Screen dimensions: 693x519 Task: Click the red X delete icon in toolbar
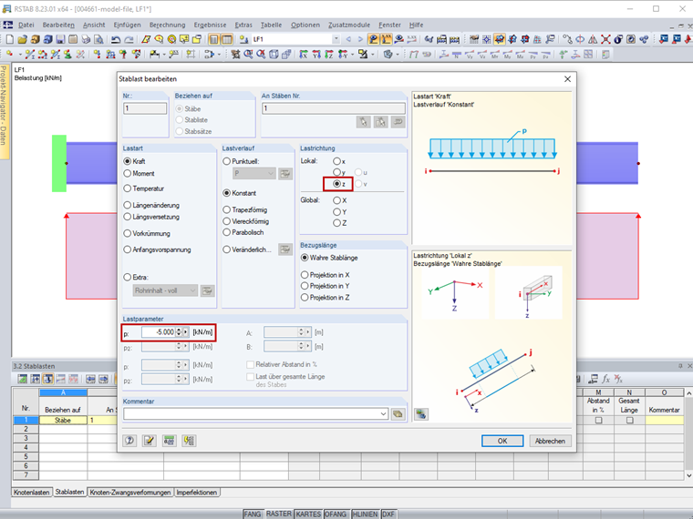click(x=605, y=39)
